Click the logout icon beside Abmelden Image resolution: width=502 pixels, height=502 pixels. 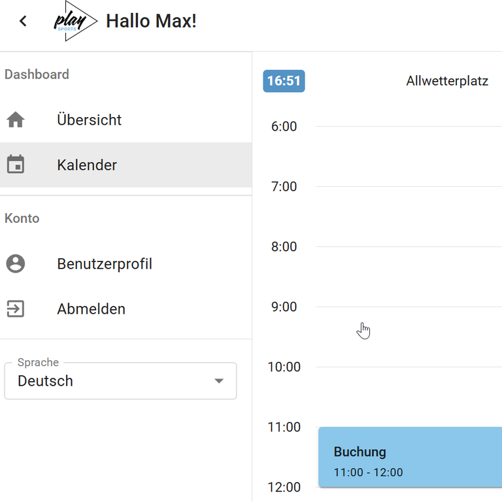point(16,309)
